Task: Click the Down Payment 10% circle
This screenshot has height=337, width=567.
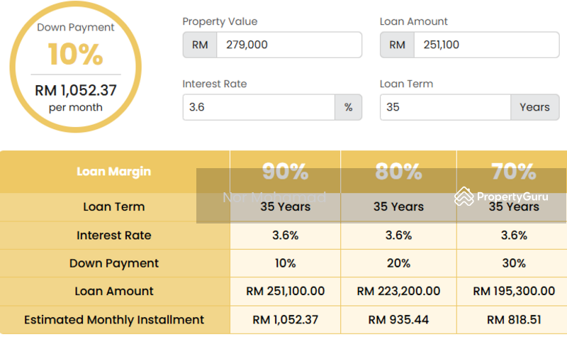Action: click(76, 67)
